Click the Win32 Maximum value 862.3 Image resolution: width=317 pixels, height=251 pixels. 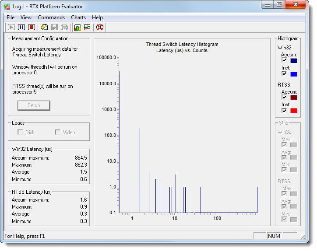pos(81,165)
